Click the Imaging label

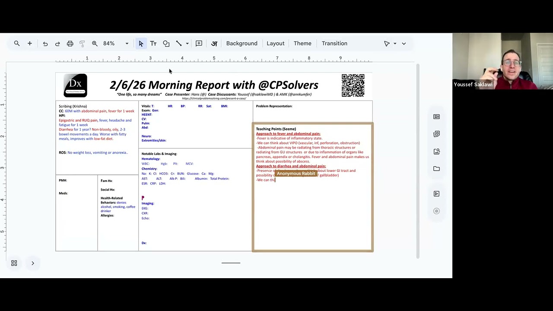(x=148, y=203)
